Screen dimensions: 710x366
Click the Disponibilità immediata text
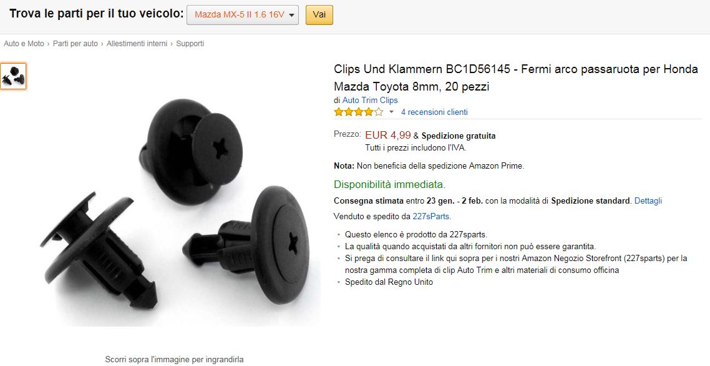point(389,185)
